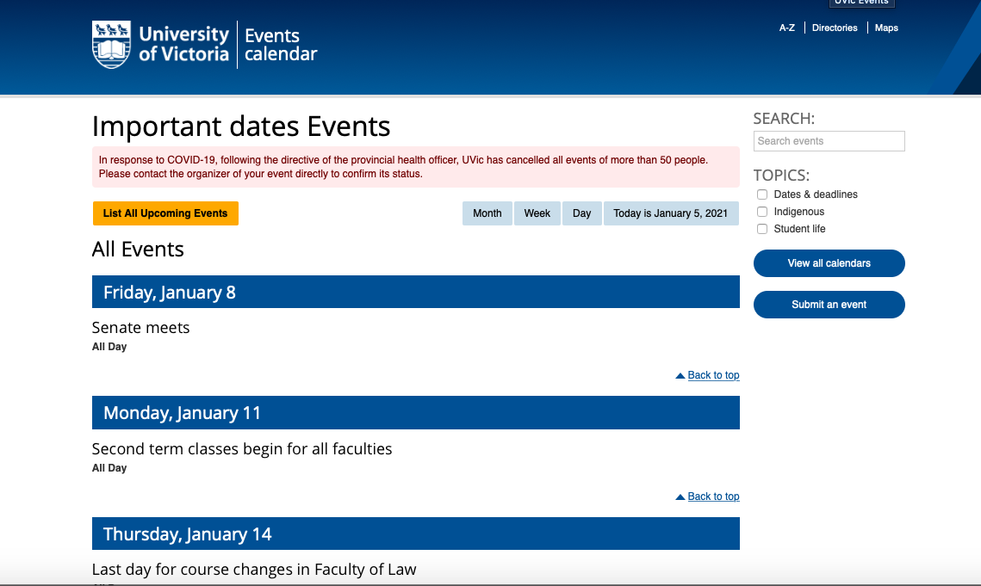
Task: Open the Maps link in the header
Action: click(886, 28)
